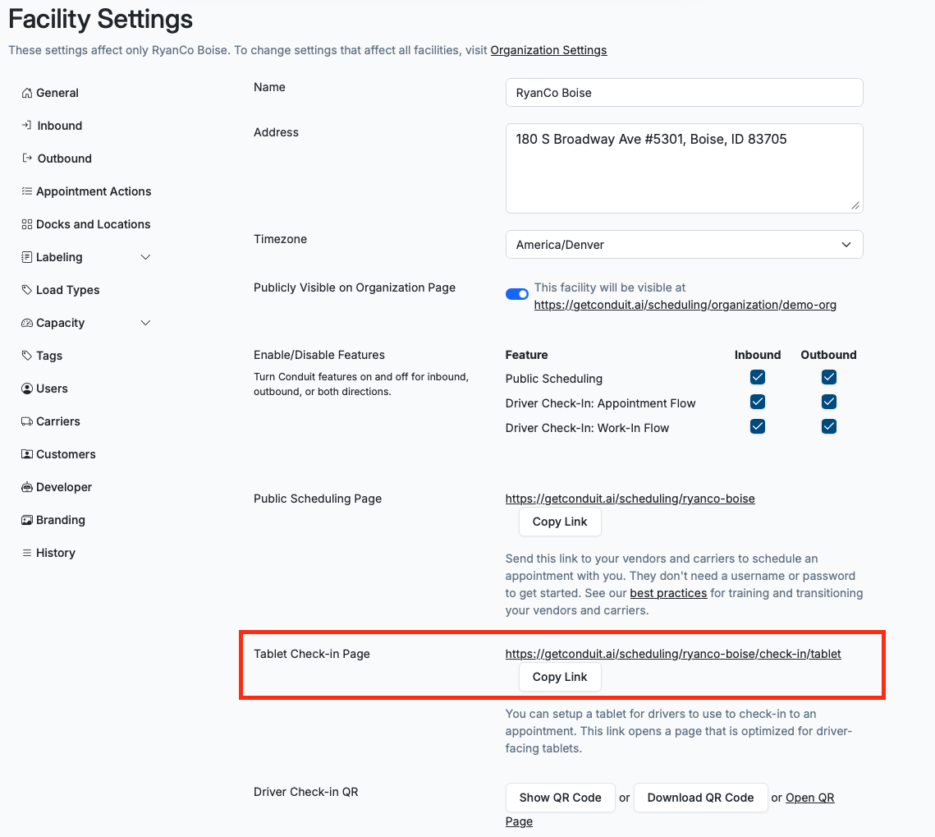Uncheck Driver Check-In Appointment Flow Inbound checkbox

[758, 402]
